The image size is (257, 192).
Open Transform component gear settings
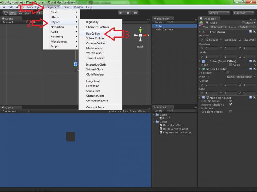[x=254, y=32]
